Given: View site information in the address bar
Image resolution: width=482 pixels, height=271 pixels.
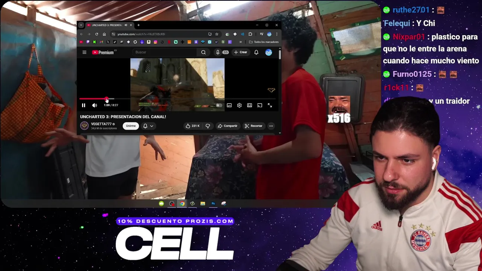Looking at the screenshot, I should (x=113, y=34).
